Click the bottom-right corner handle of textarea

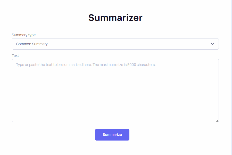tap(217, 120)
